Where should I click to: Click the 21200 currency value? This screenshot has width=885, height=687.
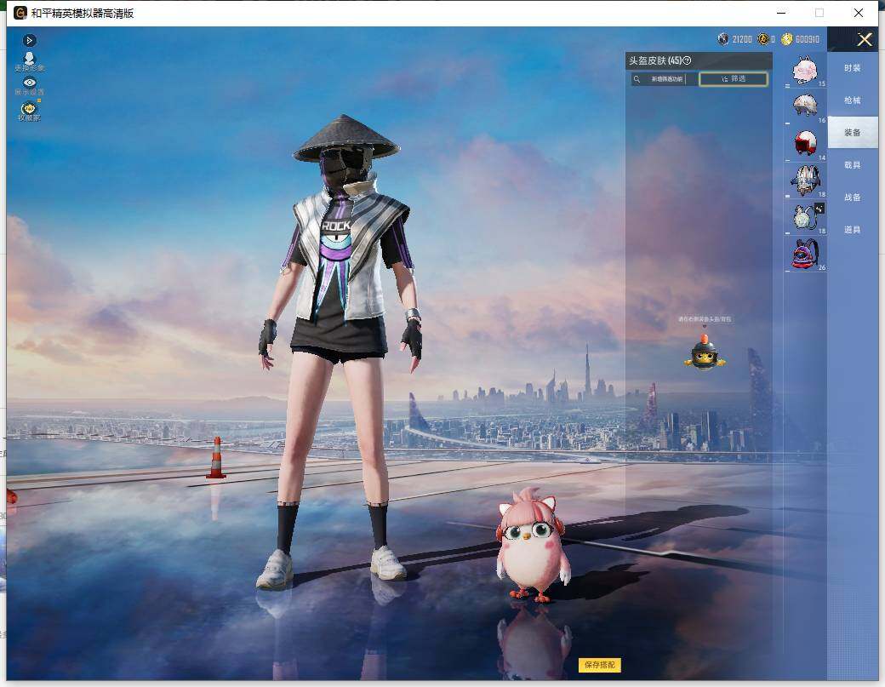click(x=742, y=39)
